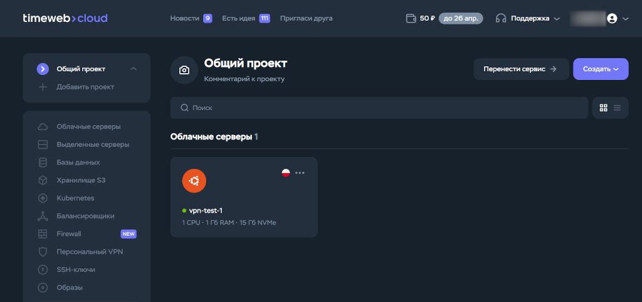Image resolution: width=642 pixels, height=302 pixels.
Task: Click the Kubernetes icon in sidebar
Action: pyautogui.click(x=43, y=198)
